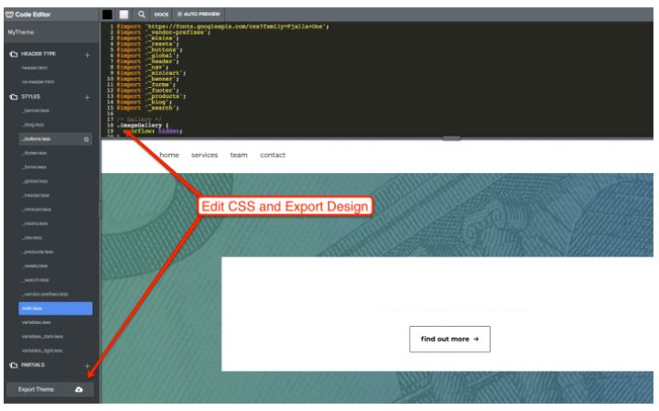The height and width of the screenshot is (411, 659).
Task: Click the find out more button
Action: [449, 339]
